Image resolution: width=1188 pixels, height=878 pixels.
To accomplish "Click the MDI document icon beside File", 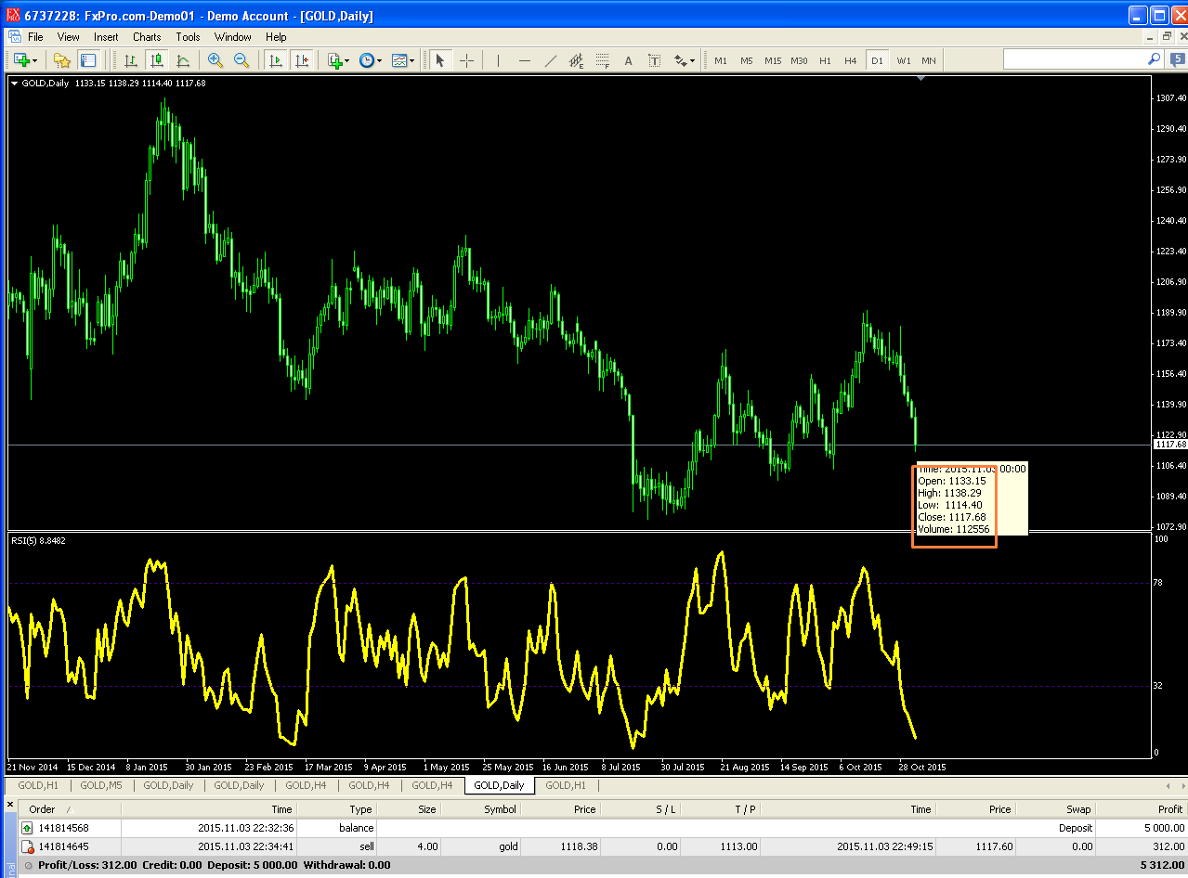I will (x=14, y=37).
